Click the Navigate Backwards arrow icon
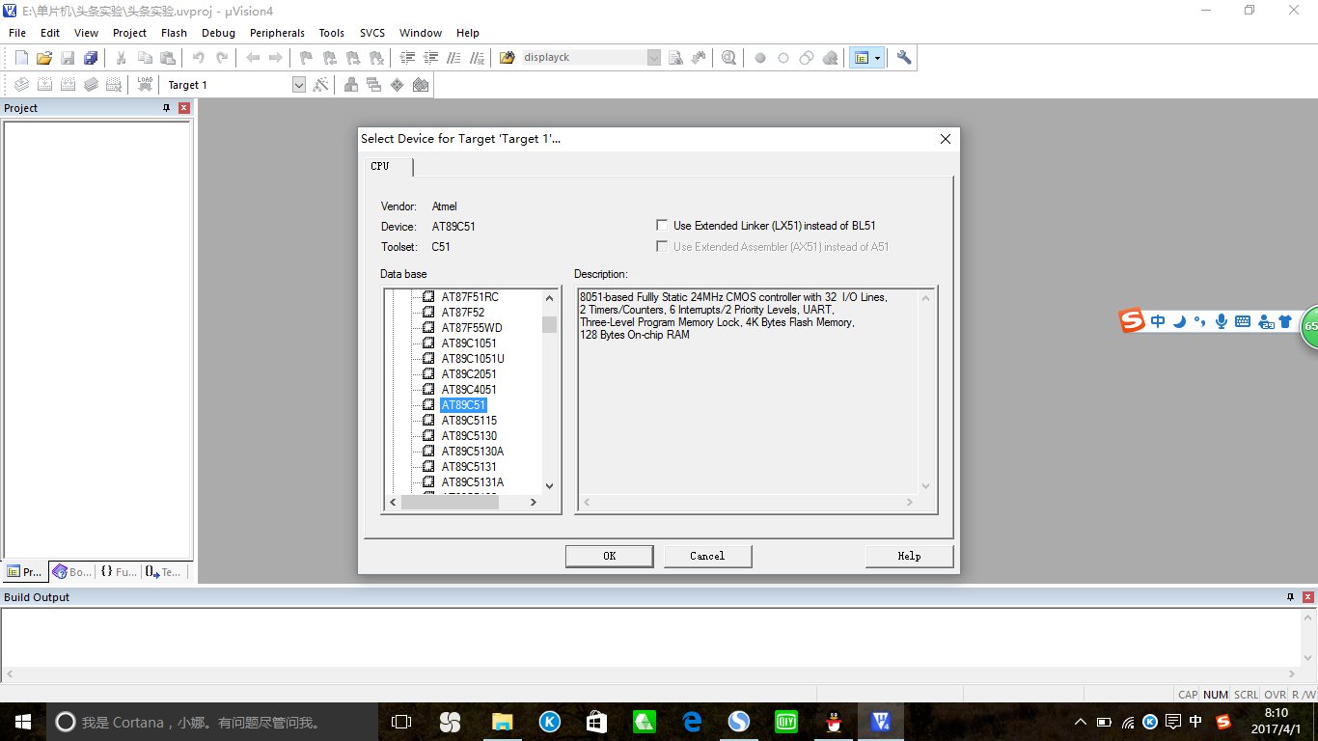1318x741 pixels. pos(253,58)
